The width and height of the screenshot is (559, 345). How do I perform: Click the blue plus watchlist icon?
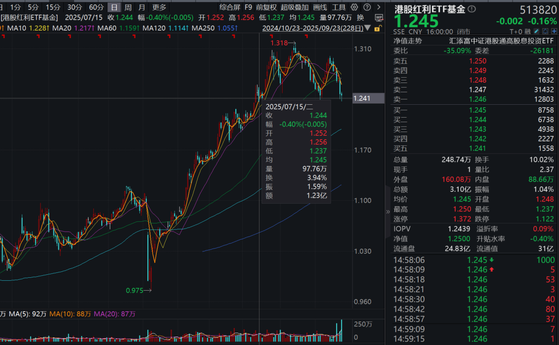[553, 32]
